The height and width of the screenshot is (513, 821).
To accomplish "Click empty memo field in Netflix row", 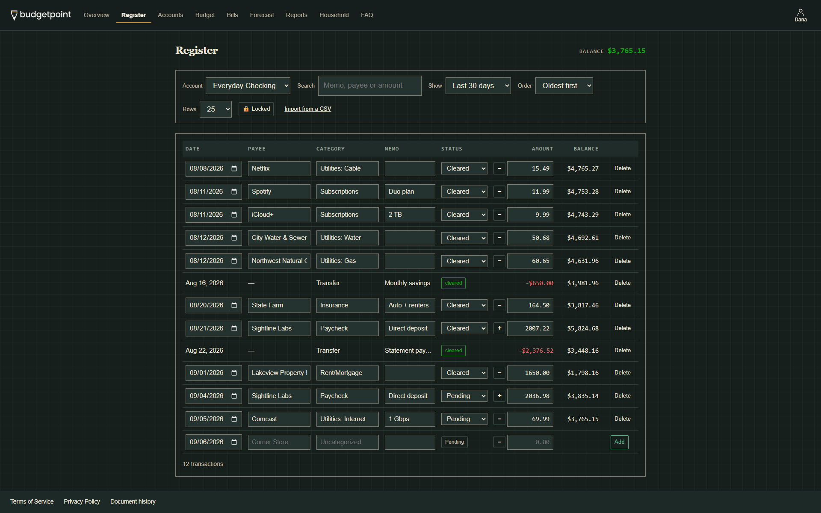I will [x=410, y=168].
